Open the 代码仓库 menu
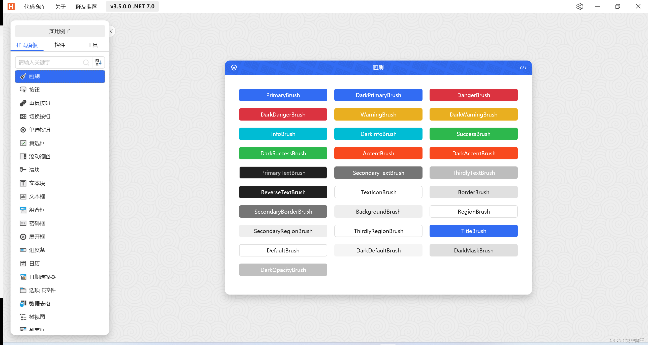 pyautogui.click(x=35, y=7)
